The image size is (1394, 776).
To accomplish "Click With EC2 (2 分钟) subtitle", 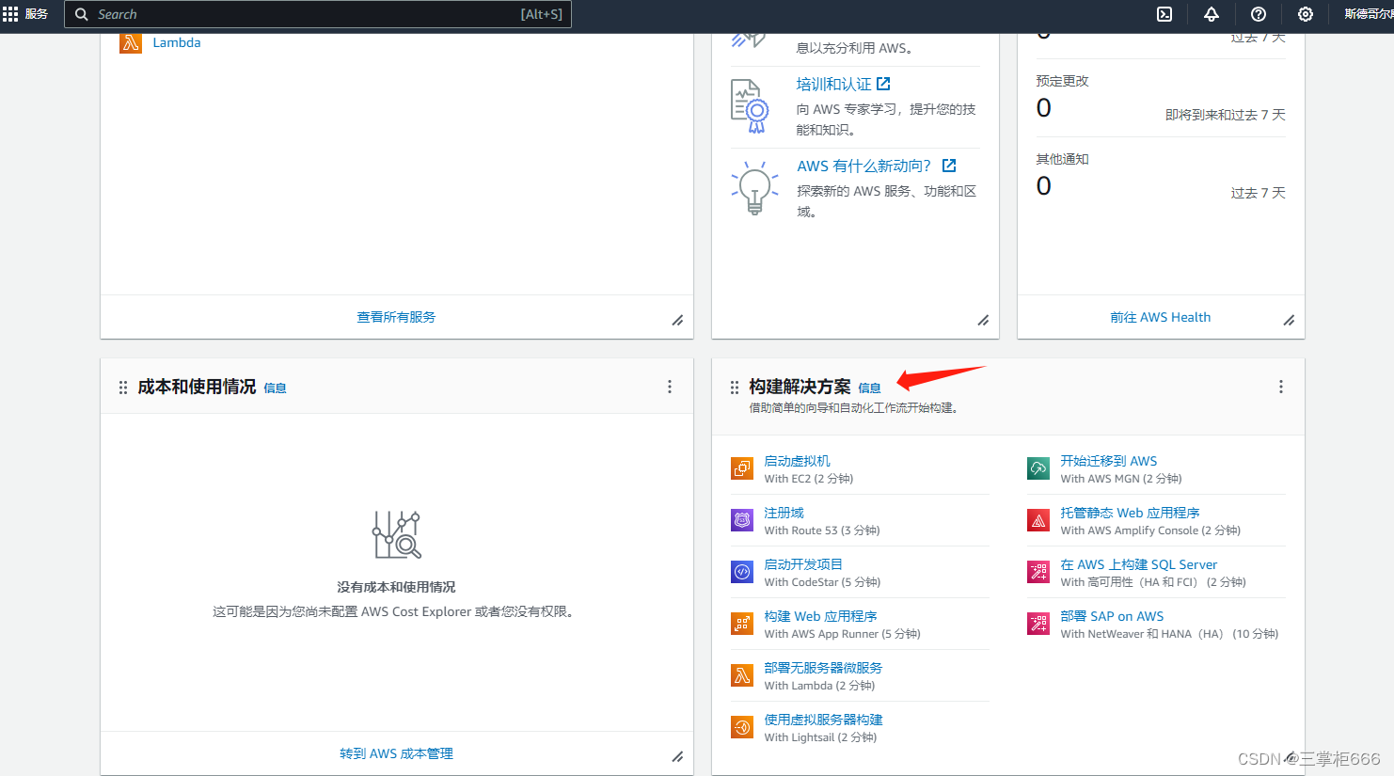I will [808, 479].
